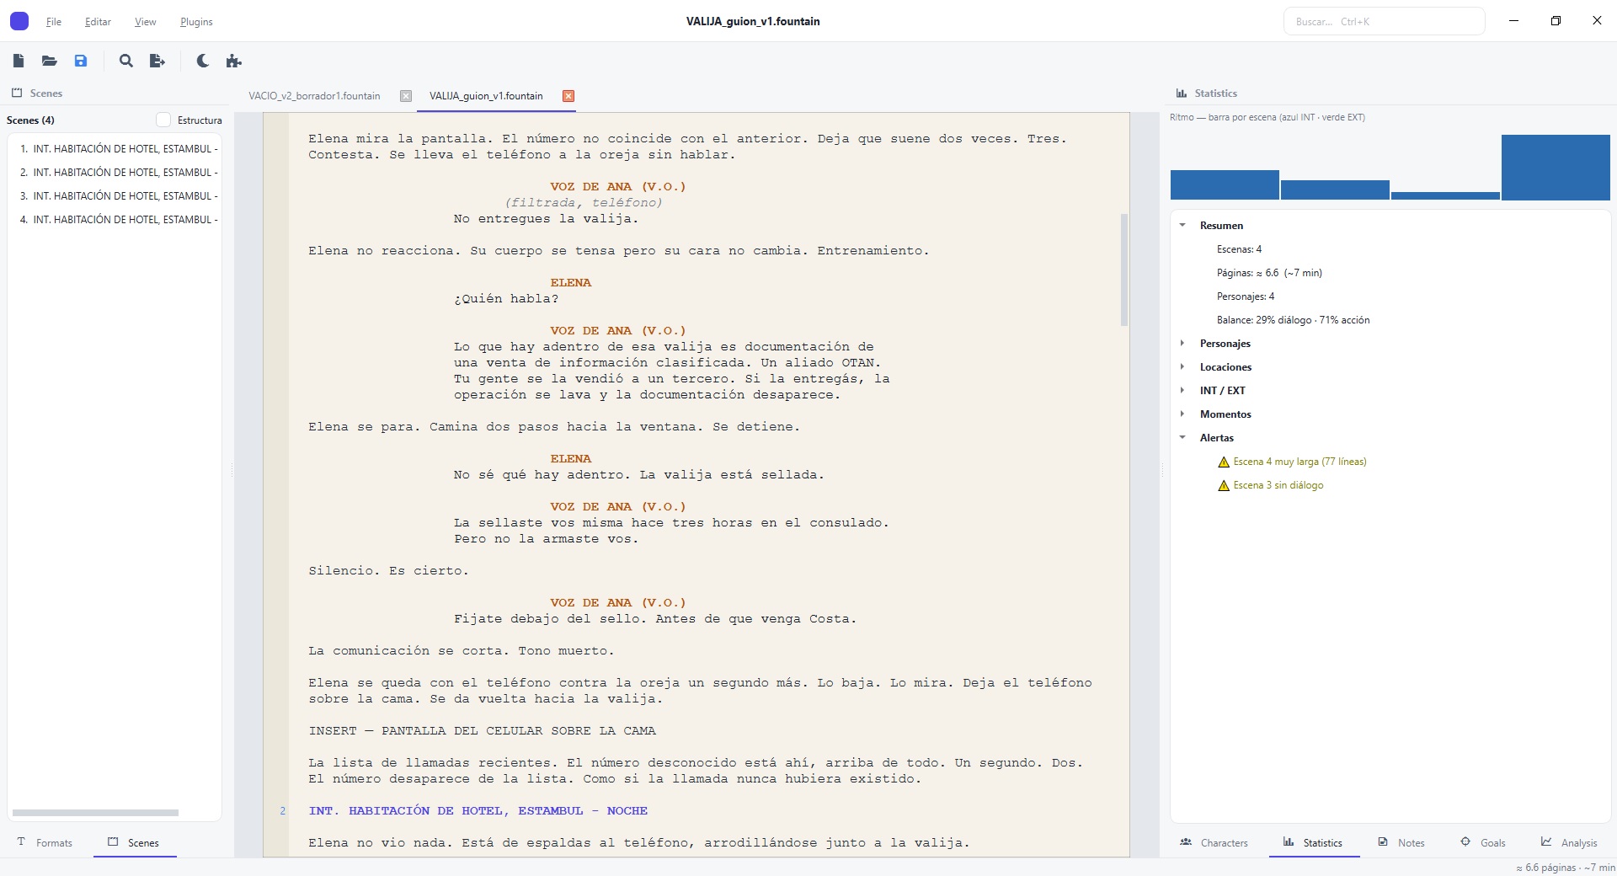
Task: Open search with the magnifier toolbar icon
Action: click(x=126, y=61)
